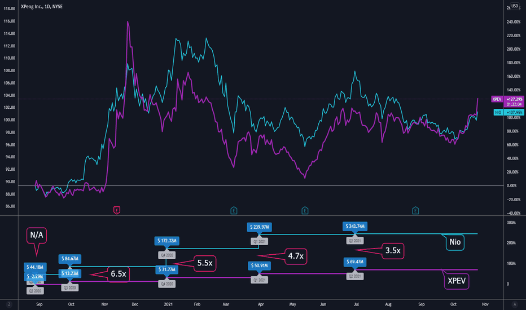The image size is (526, 310).
Task: Click the XPEV price scale label
Action: [x=497, y=99]
